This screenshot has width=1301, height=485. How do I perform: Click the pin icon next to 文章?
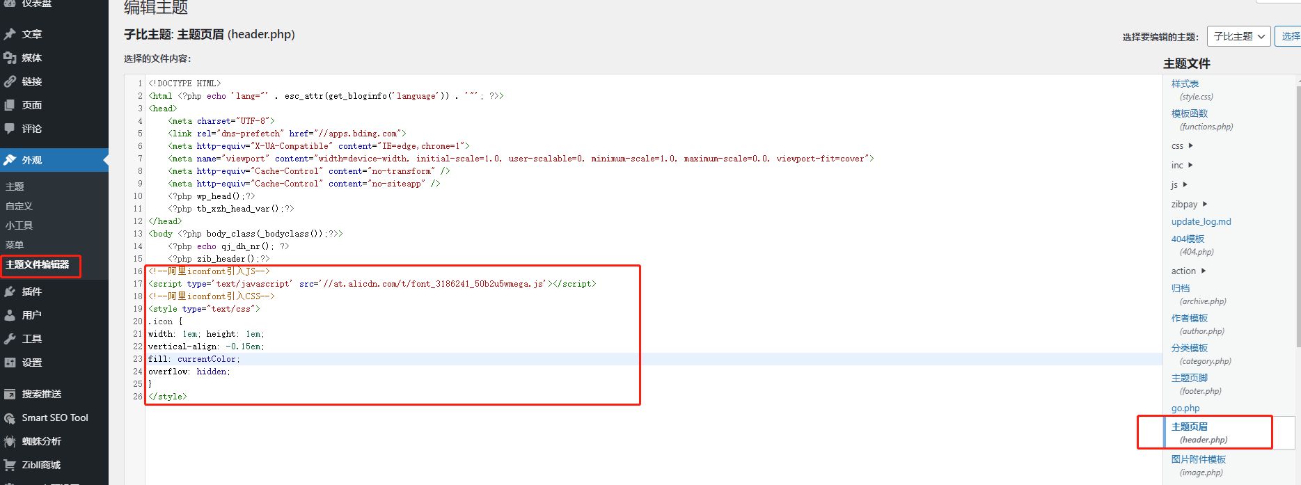click(x=10, y=34)
